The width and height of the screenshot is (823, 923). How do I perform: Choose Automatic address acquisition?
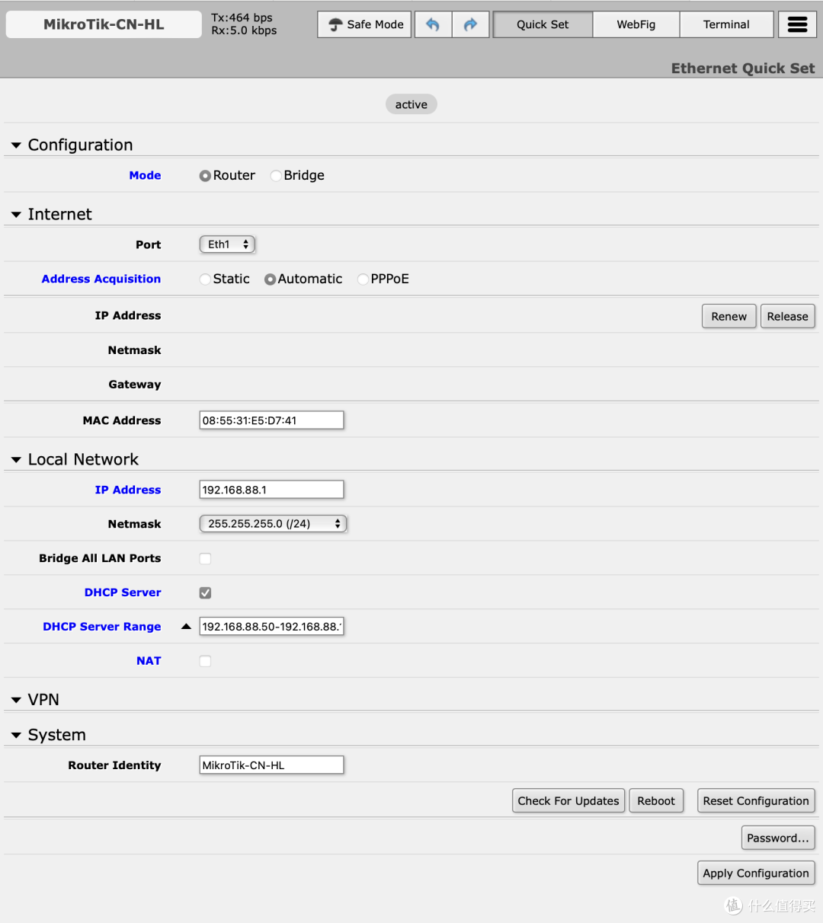tap(270, 279)
